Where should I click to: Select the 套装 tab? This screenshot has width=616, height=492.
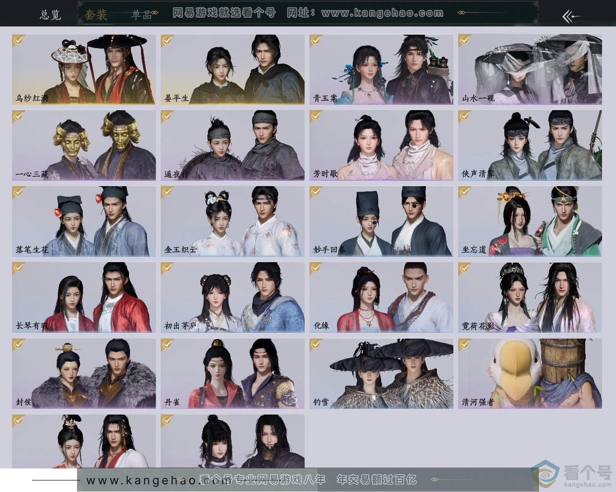coord(95,15)
